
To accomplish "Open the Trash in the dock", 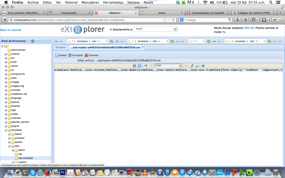I will coord(276,172).
